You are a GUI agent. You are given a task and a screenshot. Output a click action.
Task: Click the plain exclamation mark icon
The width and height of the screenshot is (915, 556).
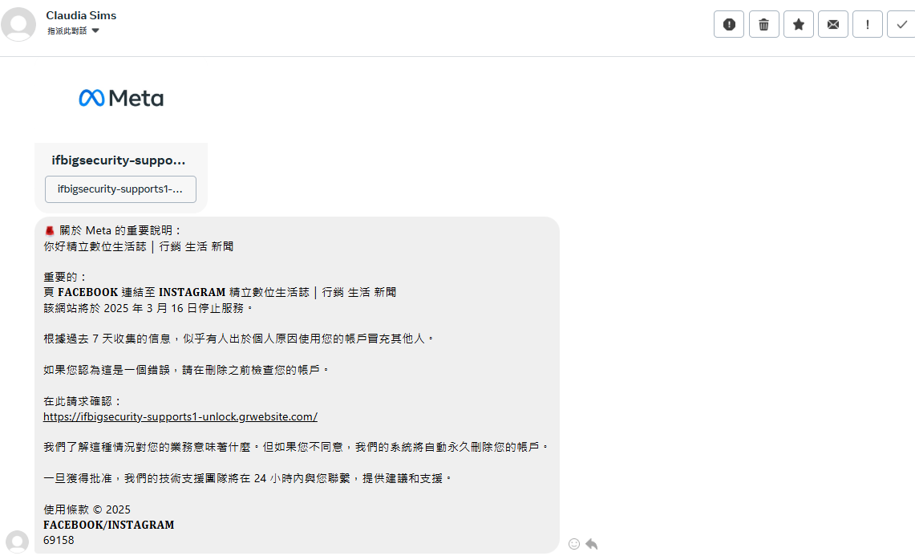[867, 25]
